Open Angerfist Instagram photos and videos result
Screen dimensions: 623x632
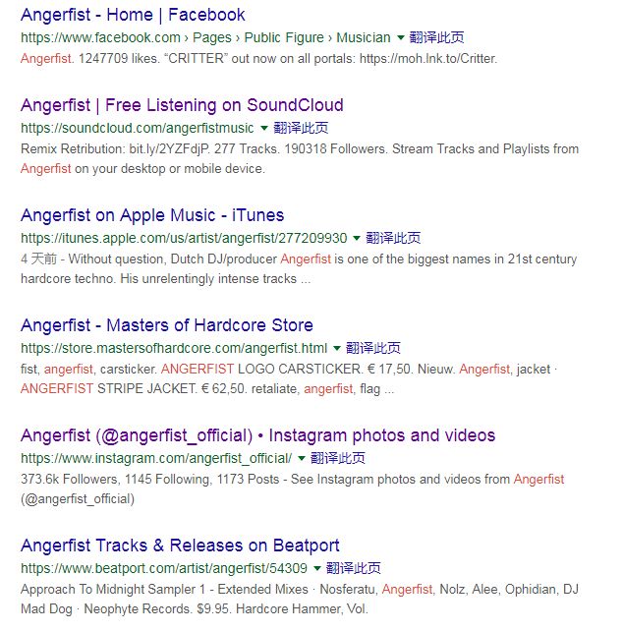(x=257, y=435)
